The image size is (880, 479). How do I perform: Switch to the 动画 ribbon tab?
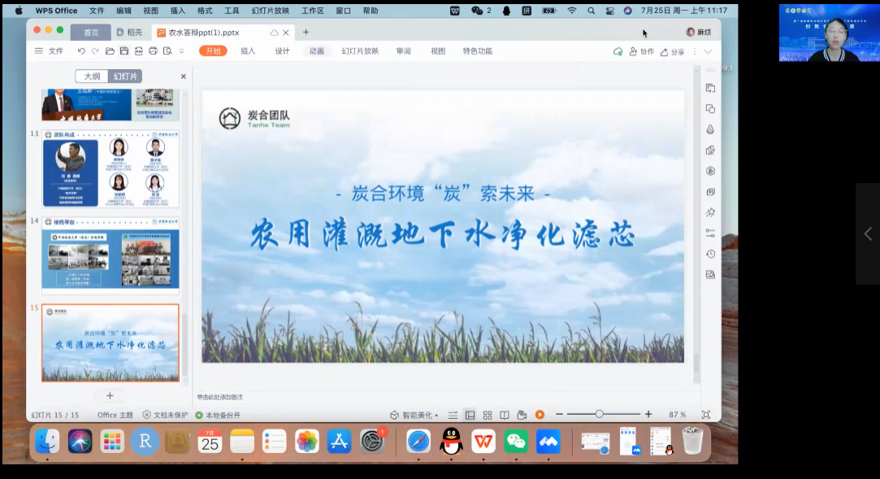tap(319, 50)
